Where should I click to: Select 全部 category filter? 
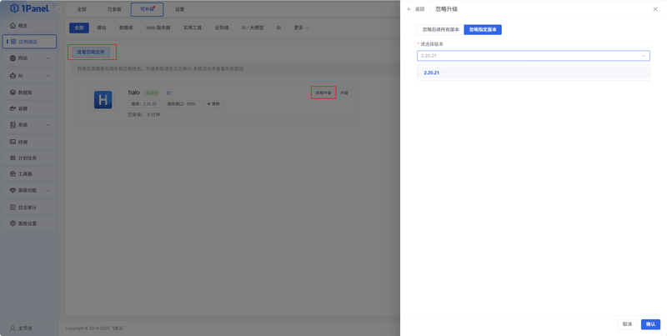click(79, 28)
